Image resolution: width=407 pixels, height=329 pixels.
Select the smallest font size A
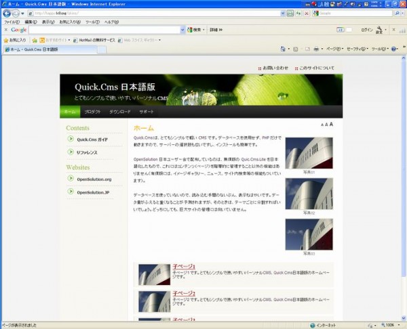pos(321,125)
